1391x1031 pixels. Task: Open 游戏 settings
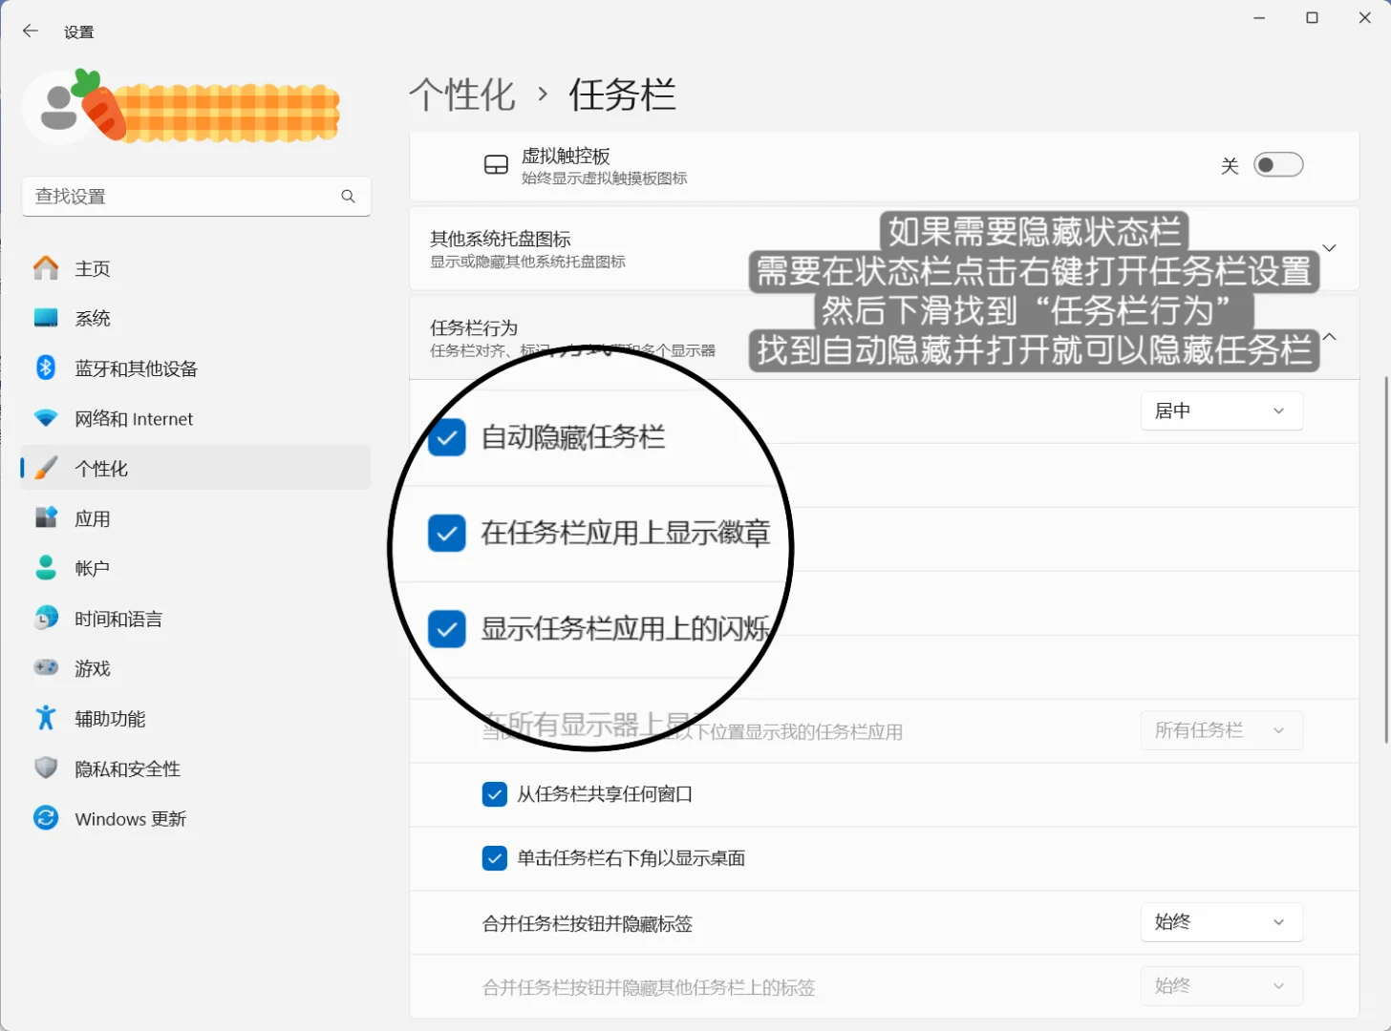(93, 668)
